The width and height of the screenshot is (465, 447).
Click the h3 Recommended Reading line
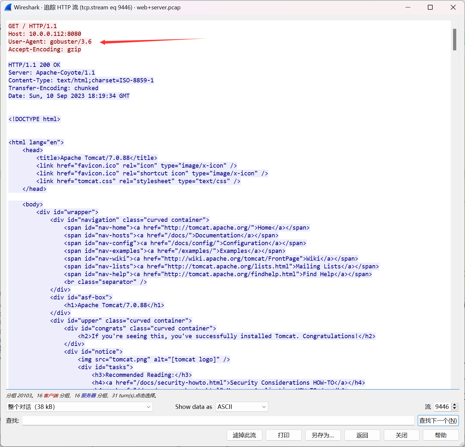(142, 375)
